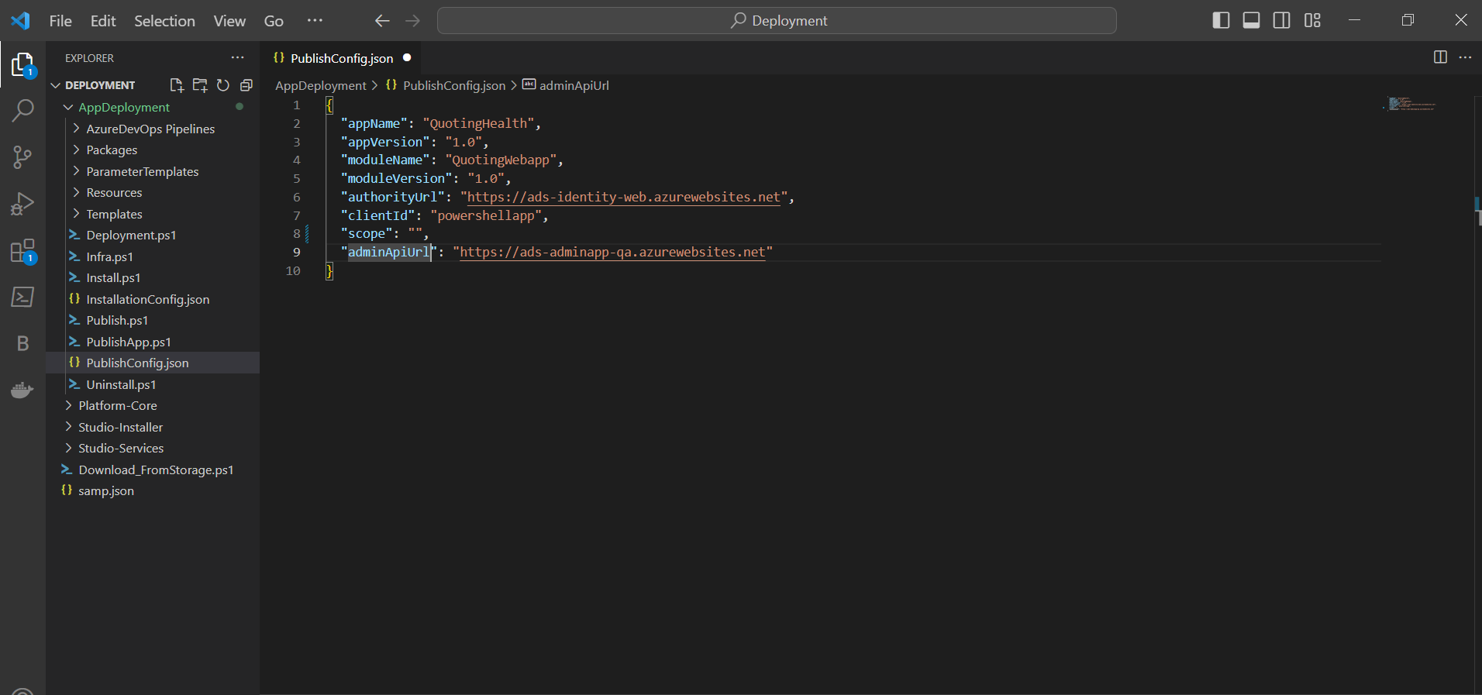
Task: Open the overflow menu ellipsis in menu bar
Action: point(314,21)
